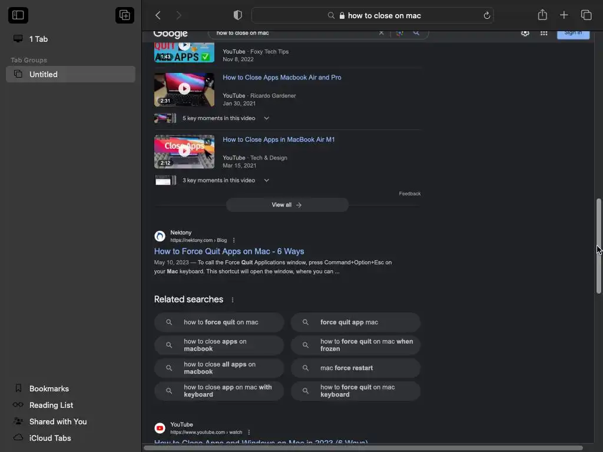This screenshot has width=603, height=452.
Task: Play the Tech & Design video thumbnail
Action: 184,151
